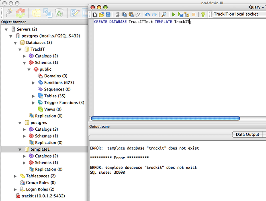This screenshot has height=201, width=266.
Task: Select the Functions (673) tree item
Action: 59,83
